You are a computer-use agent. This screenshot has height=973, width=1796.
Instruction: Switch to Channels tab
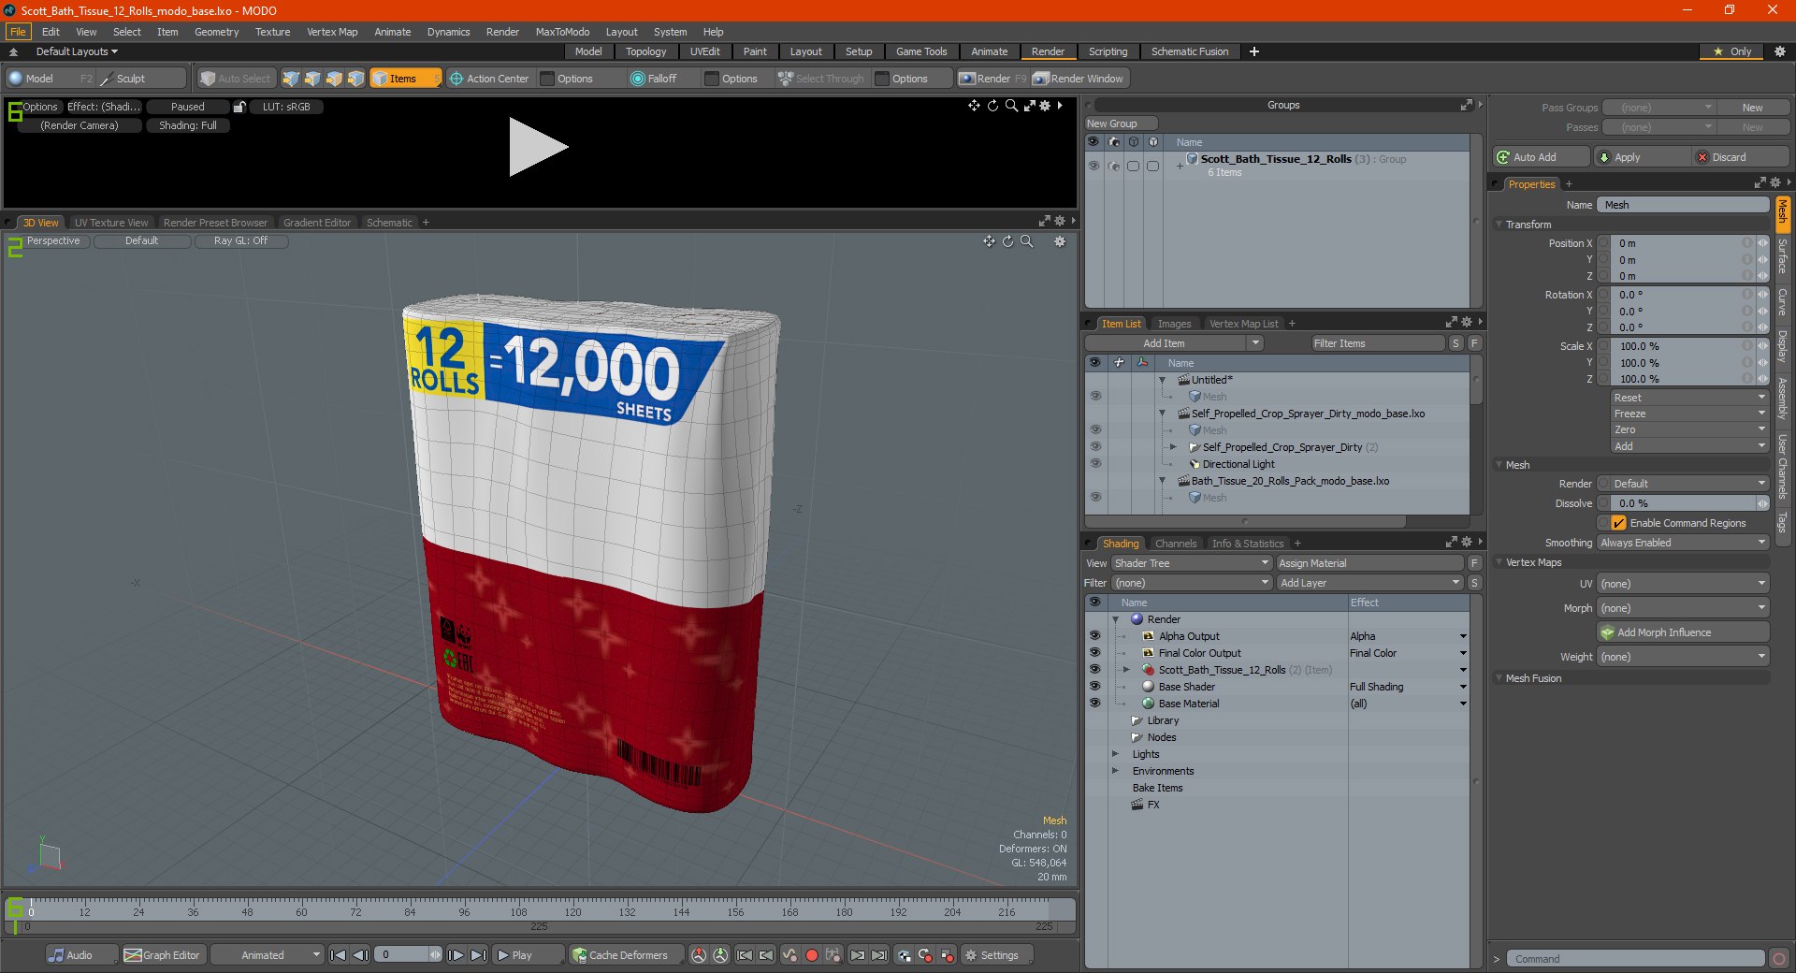tap(1176, 544)
